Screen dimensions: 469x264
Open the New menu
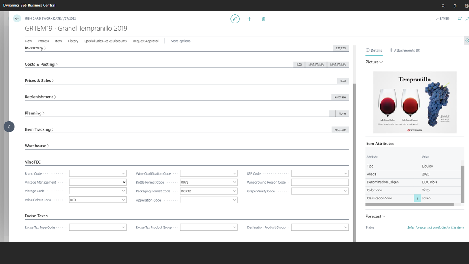[28, 41]
